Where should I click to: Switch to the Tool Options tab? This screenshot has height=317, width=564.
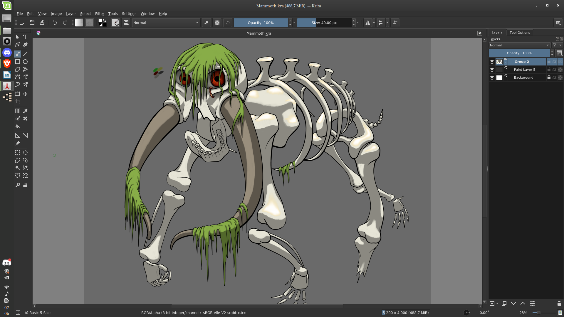(520, 33)
